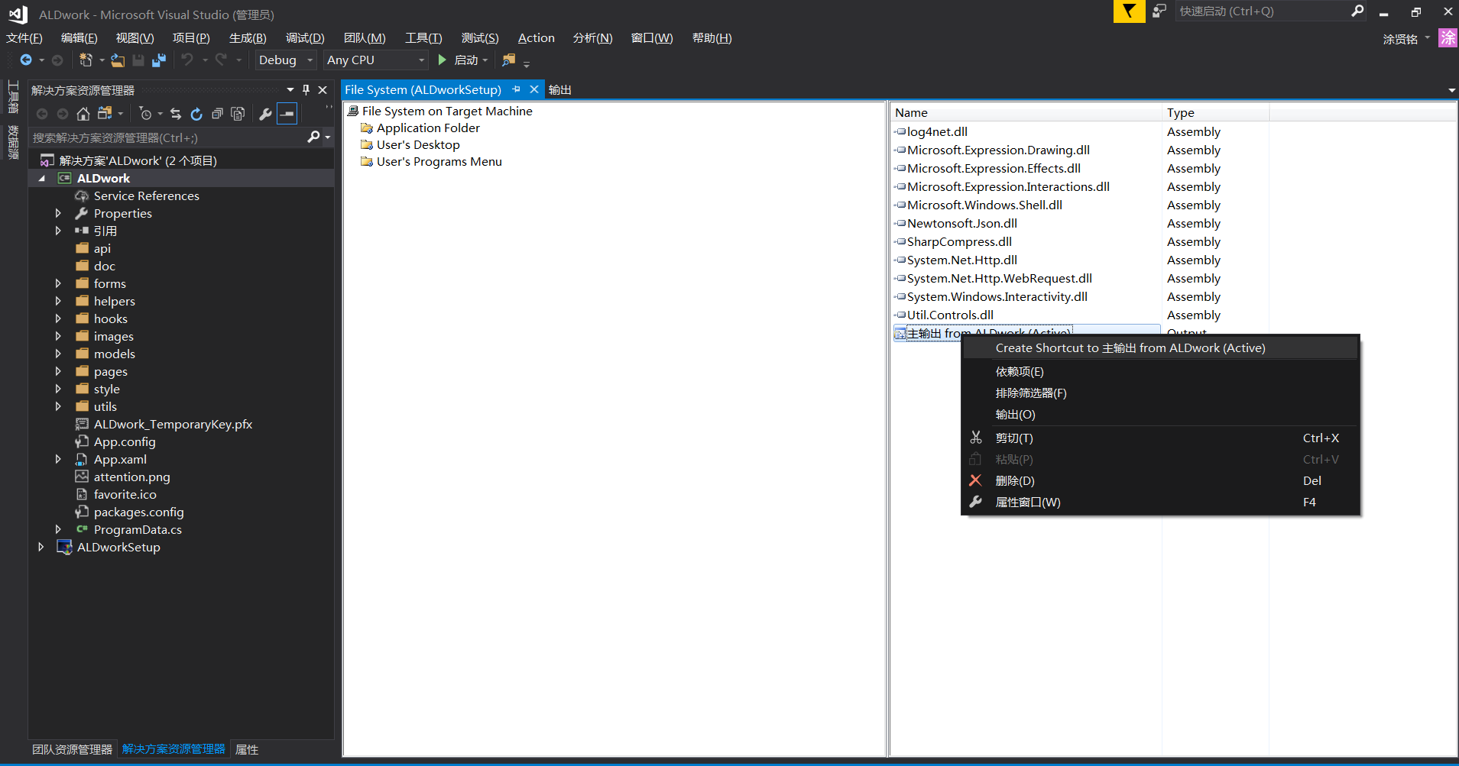Click the Refresh icon in Solution Explorer
This screenshot has width=1459, height=766.
click(196, 114)
